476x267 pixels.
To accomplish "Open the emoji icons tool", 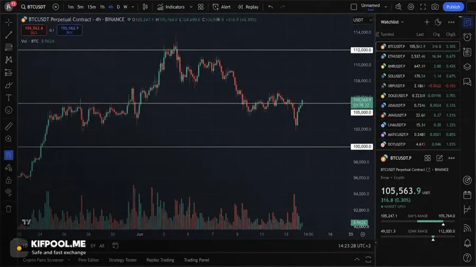I will [x=8, y=110].
